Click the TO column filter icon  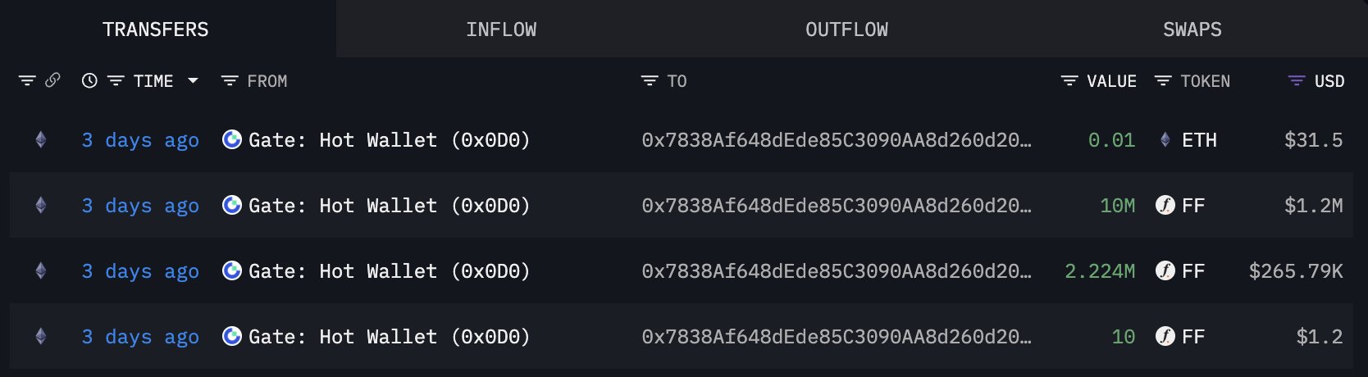point(650,80)
